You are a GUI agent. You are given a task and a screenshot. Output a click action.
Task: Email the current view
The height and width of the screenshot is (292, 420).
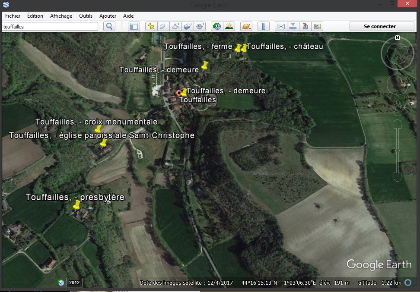pyautogui.click(x=281, y=26)
